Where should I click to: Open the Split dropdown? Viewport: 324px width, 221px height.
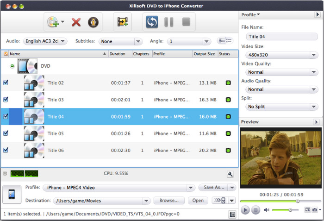click(281, 107)
